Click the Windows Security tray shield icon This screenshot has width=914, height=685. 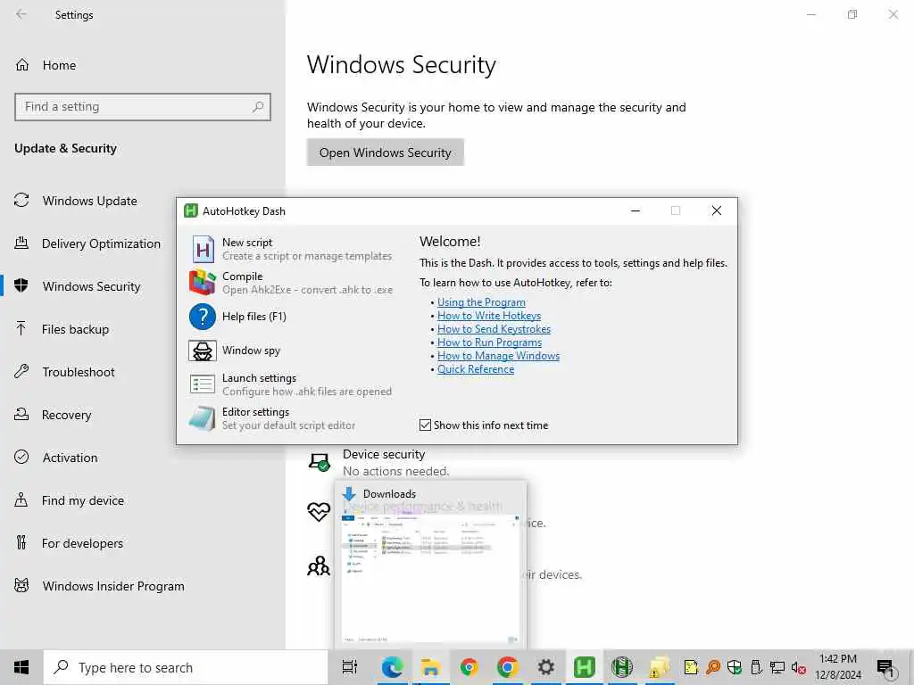(735, 667)
